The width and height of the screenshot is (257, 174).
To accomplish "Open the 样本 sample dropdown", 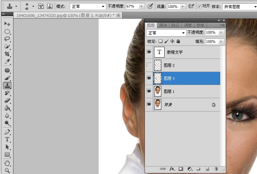I will pos(240,7).
